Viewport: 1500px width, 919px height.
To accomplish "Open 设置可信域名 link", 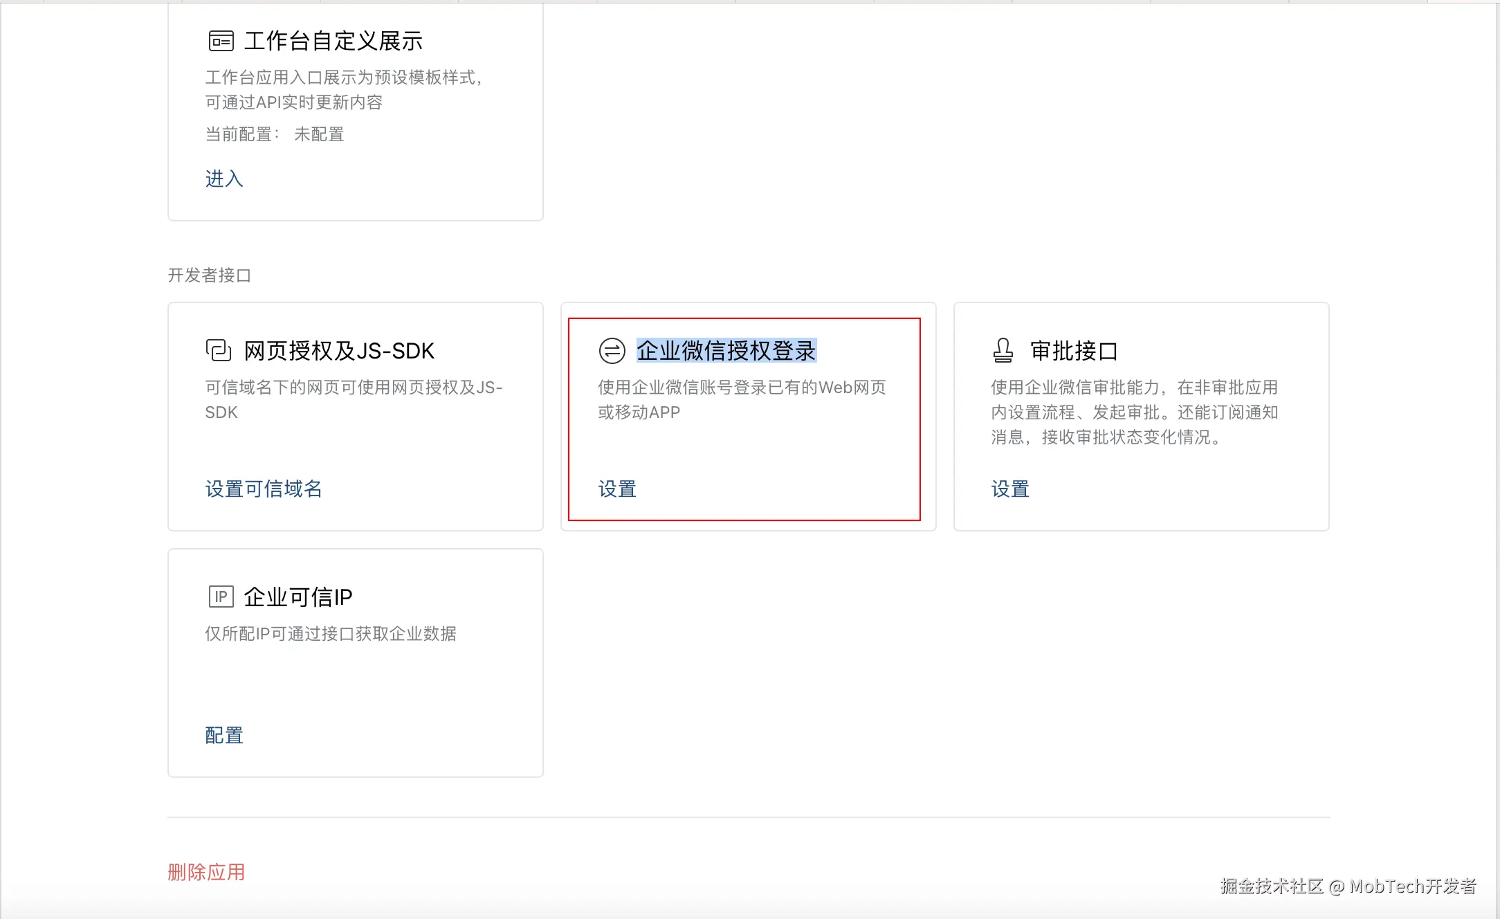I will tap(264, 489).
